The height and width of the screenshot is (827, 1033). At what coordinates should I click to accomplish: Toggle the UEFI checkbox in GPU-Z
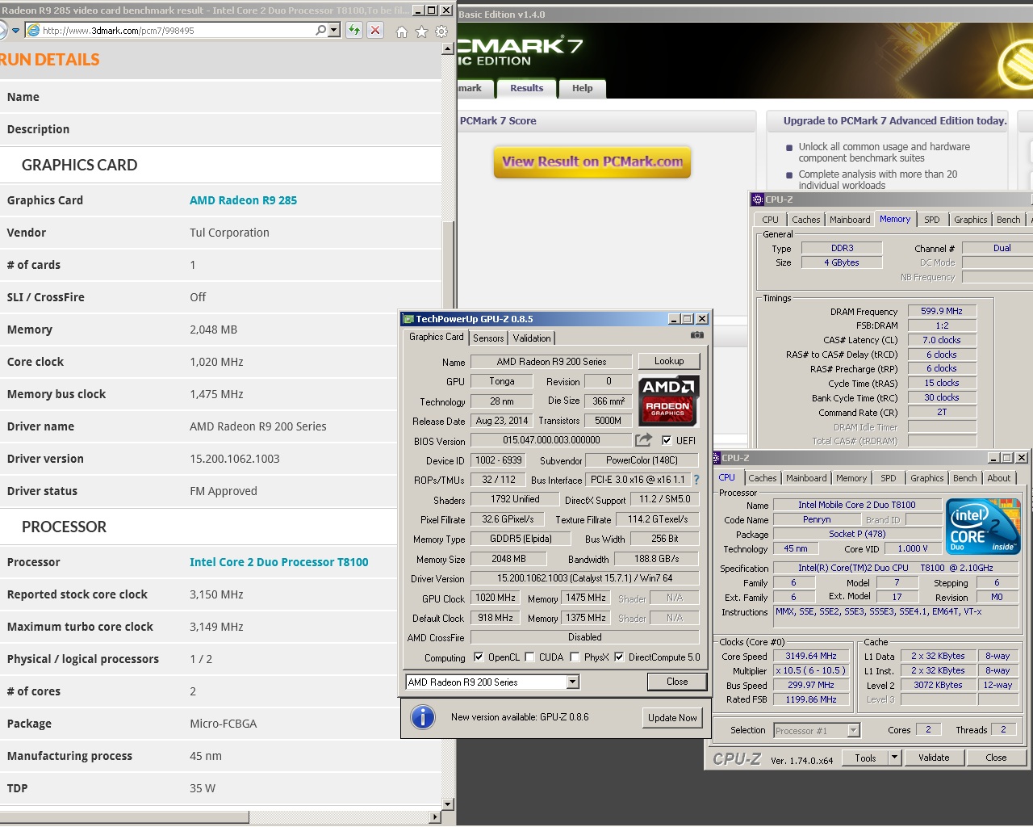pyautogui.click(x=667, y=440)
